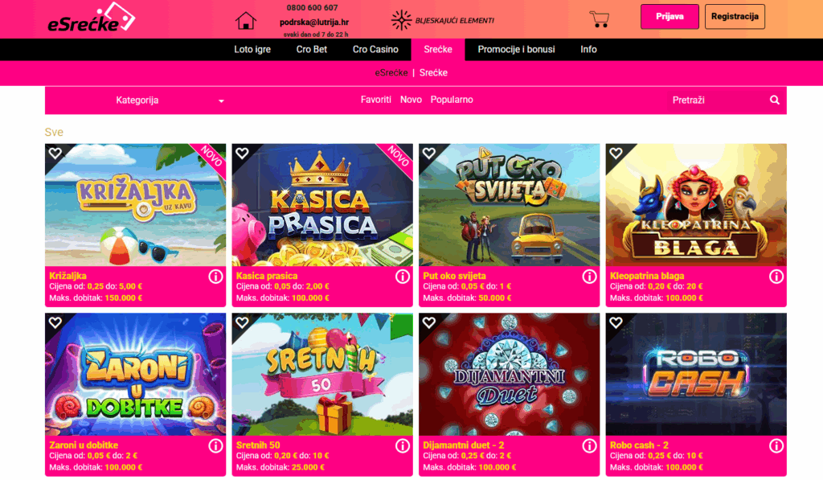The width and height of the screenshot is (823, 480).
Task: Open Kleopatrina blaga info icon
Action: point(776,277)
